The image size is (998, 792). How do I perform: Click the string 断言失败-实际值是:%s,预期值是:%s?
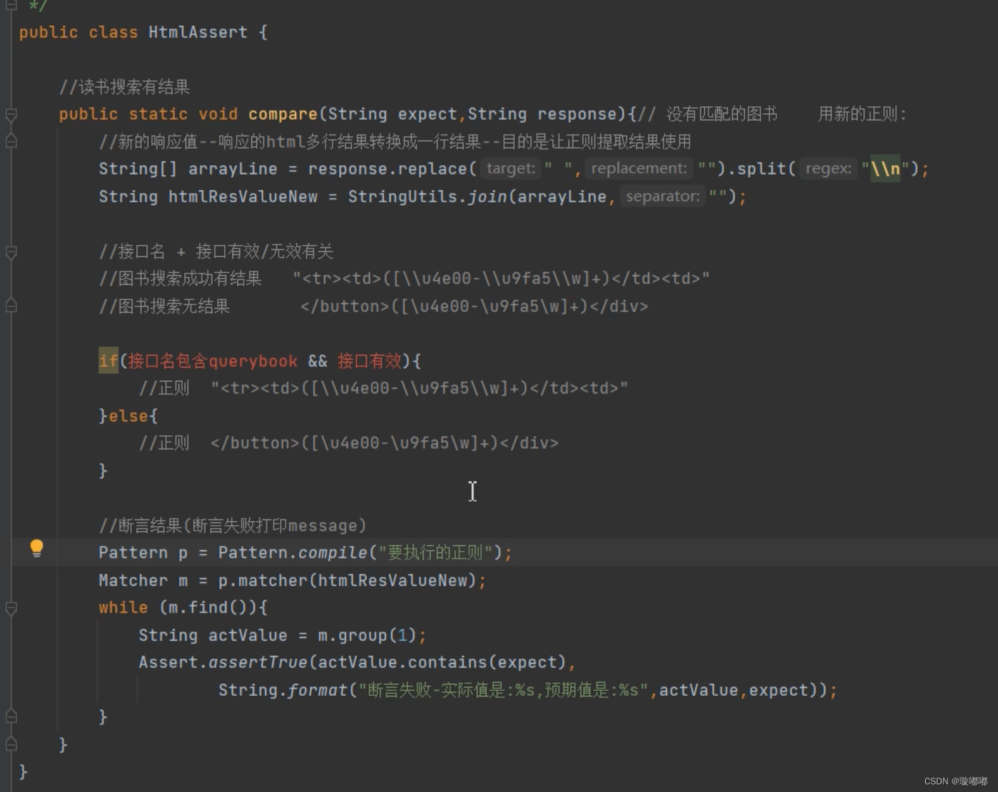[x=503, y=690]
